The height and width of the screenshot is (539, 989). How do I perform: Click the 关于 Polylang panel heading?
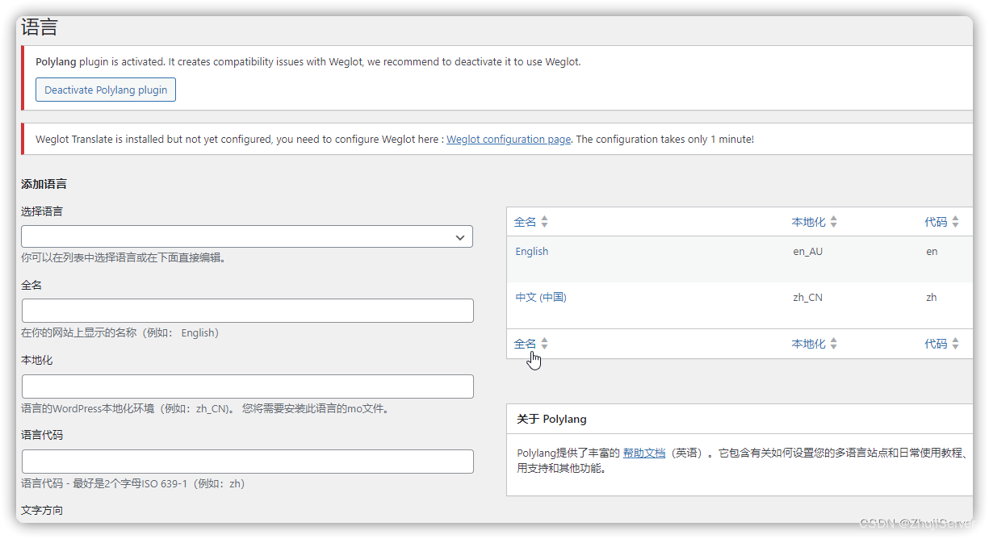coord(552,420)
